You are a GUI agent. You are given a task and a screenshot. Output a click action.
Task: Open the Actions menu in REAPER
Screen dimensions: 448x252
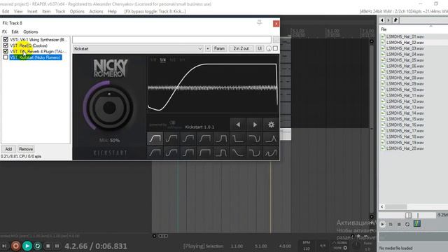point(96,11)
